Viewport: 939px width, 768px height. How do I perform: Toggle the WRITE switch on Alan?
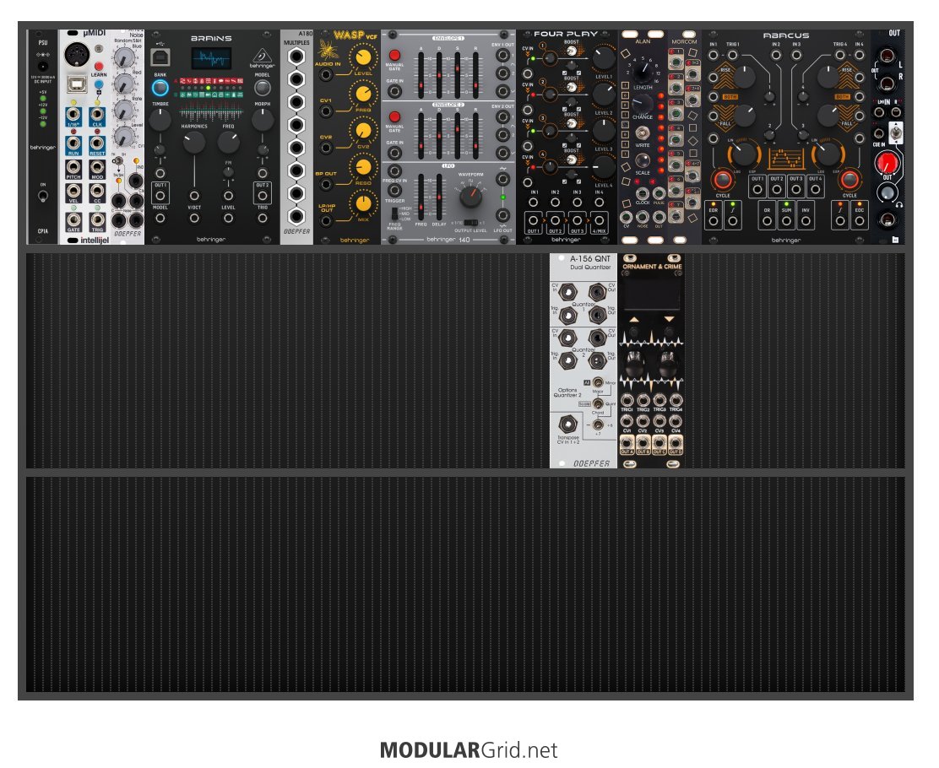coord(643,133)
